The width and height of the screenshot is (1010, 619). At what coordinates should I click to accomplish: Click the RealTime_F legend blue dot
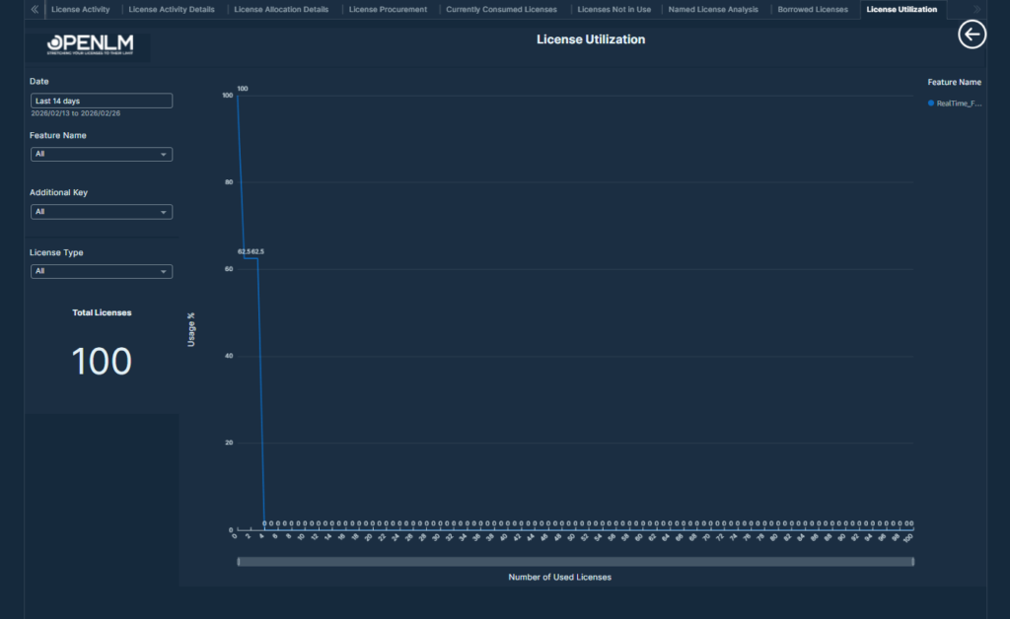930,103
